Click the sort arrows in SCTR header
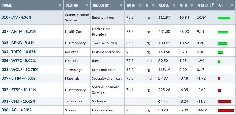 (140, 5)
